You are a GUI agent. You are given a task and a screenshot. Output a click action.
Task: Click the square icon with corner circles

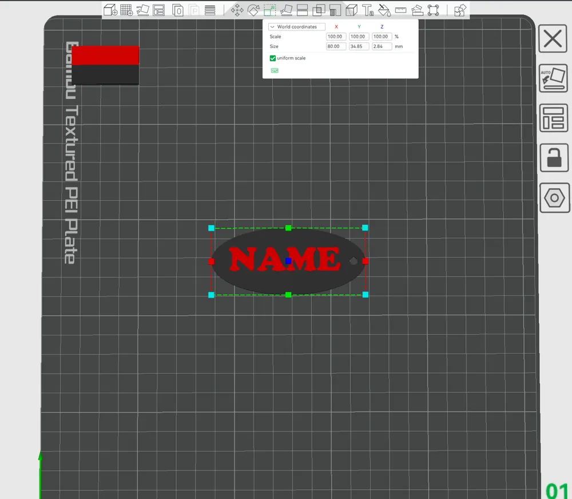[x=433, y=10]
